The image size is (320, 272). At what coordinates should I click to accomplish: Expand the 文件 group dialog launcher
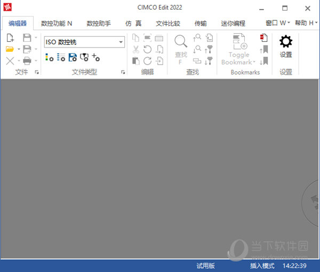(37, 72)
